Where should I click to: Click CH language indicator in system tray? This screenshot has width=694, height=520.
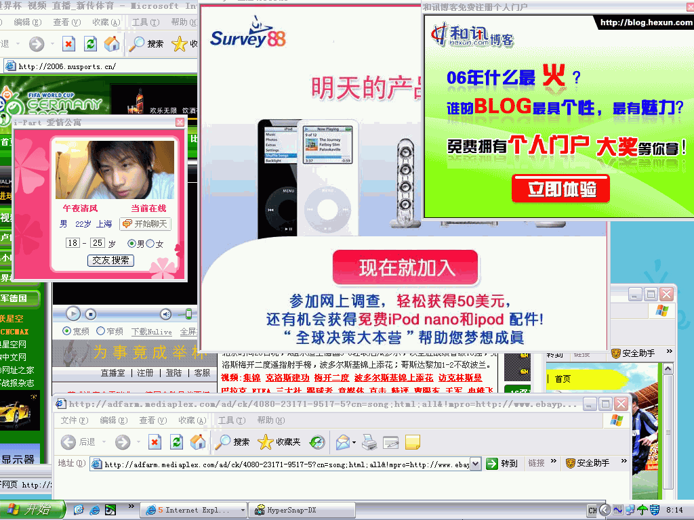[592, 511]
